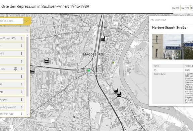
Task: Open three-dot menu of the MfS layer
Action: point(22,53)
